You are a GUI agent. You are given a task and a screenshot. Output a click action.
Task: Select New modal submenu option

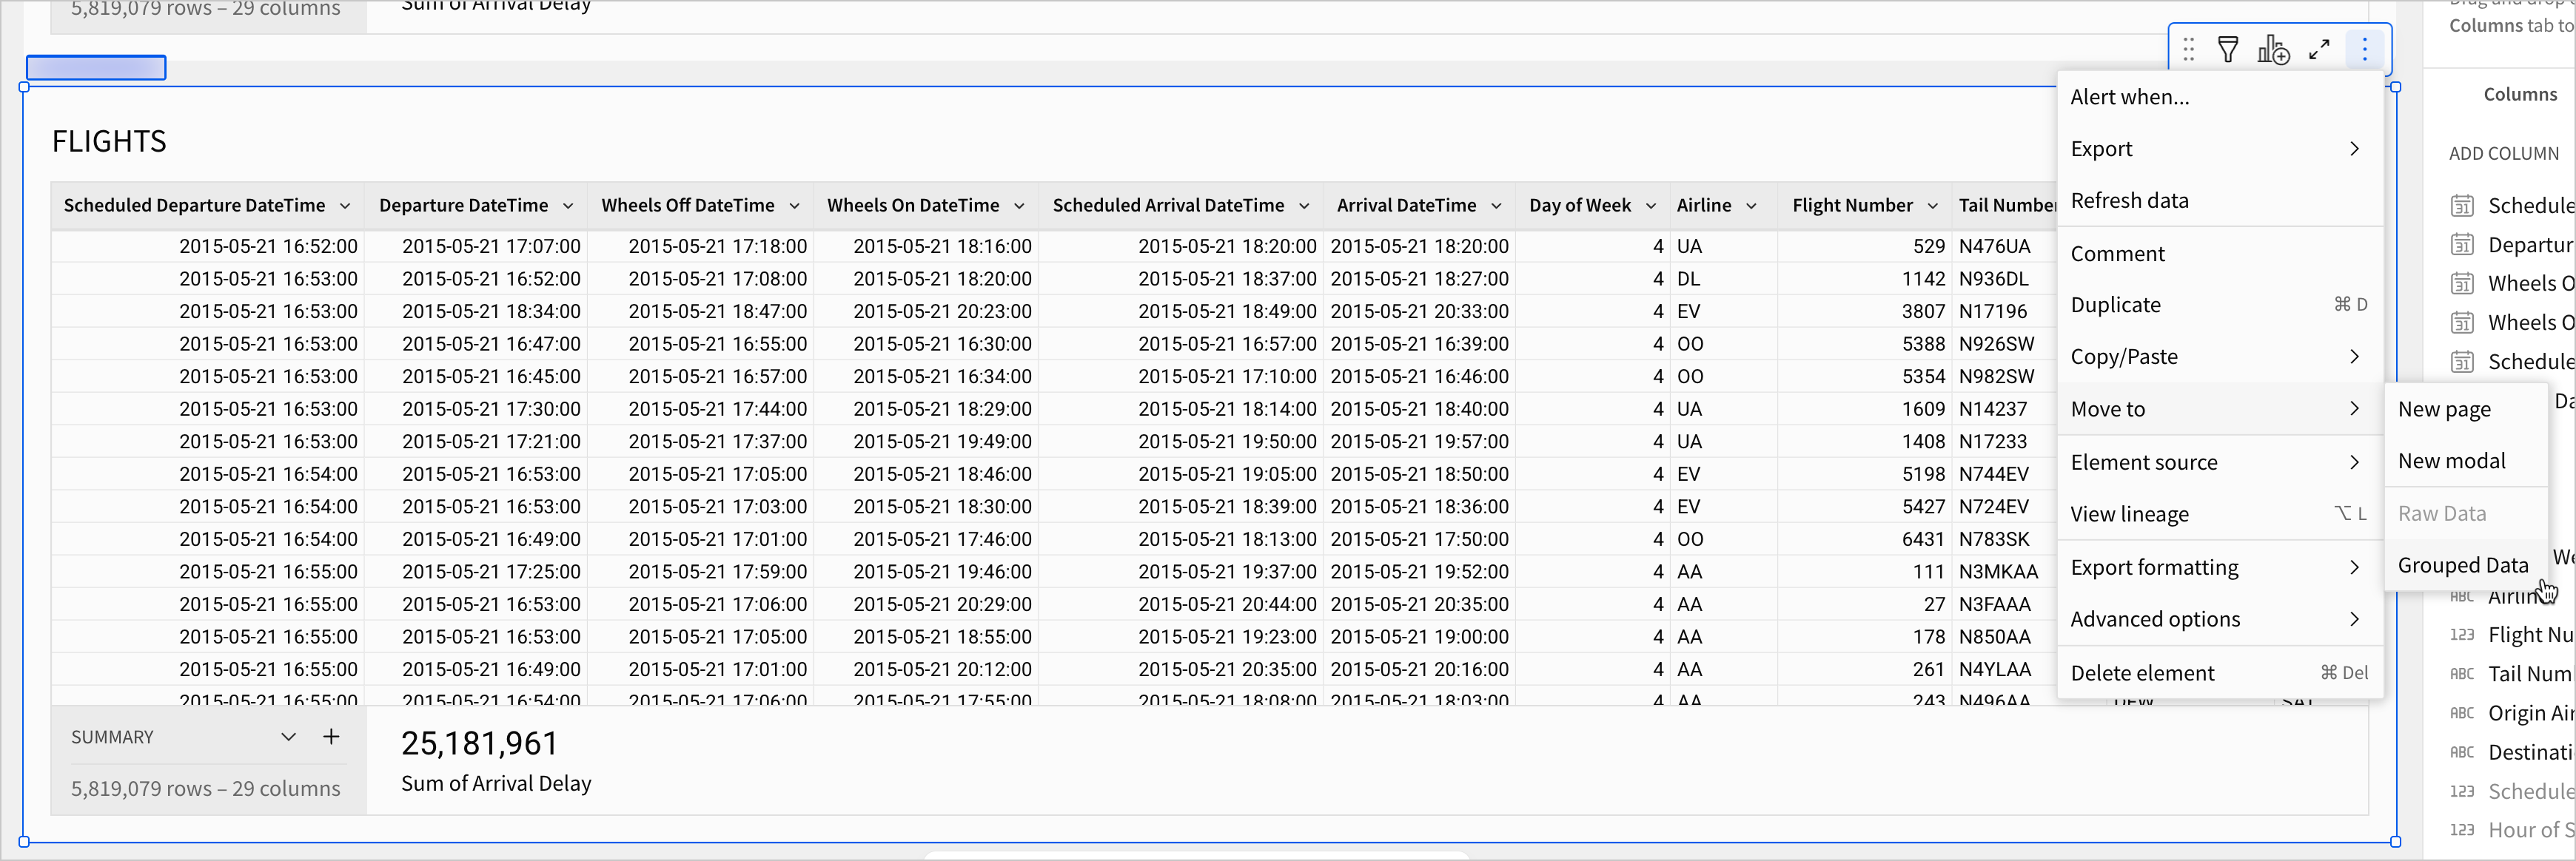(2451, 462)
